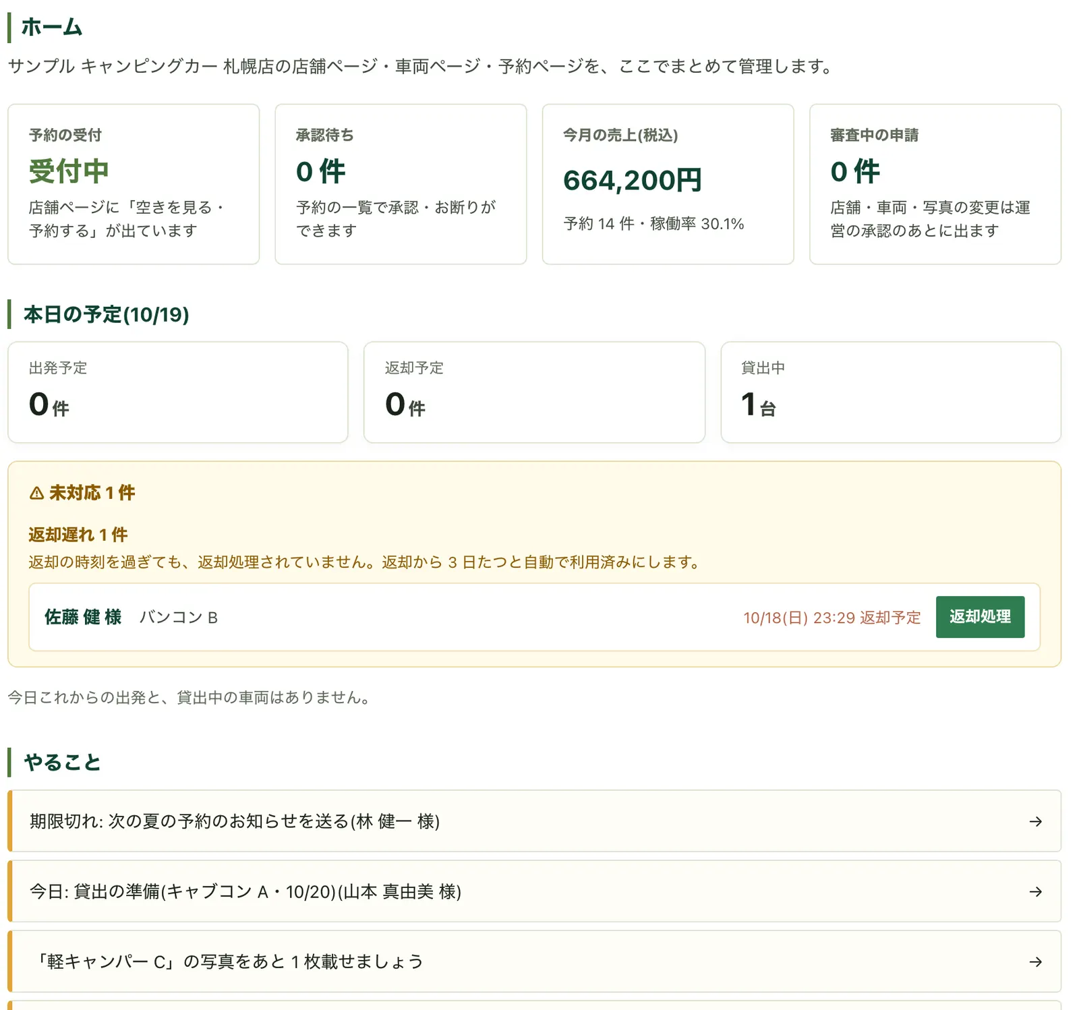Screen dimensions: 1079x1010
Task: Click the green 受付中 status text
Action: (x=69, y=171)
